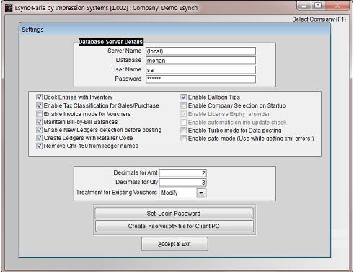Screen dimensions: 354x272
Task: Click the Server Name input field
Action: (x=200, y=51)
